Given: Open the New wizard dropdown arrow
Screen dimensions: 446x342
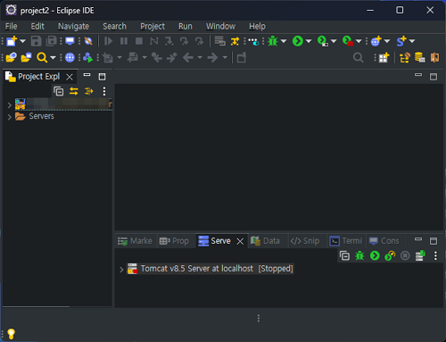Looking at the screenshot, I should (22, 41).
